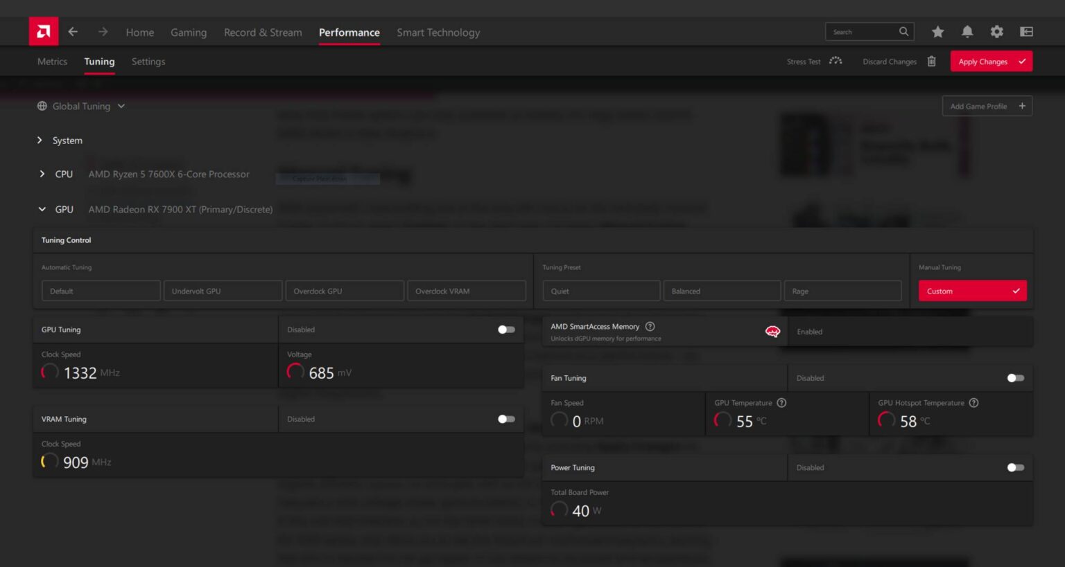Click the plus icon on Add Game Profile

(1022, 106)
